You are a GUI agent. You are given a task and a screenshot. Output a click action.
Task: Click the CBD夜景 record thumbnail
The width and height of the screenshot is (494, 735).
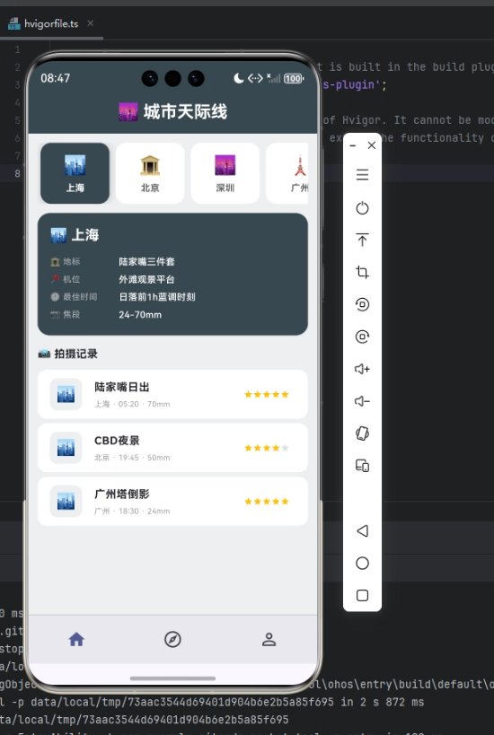66,448
